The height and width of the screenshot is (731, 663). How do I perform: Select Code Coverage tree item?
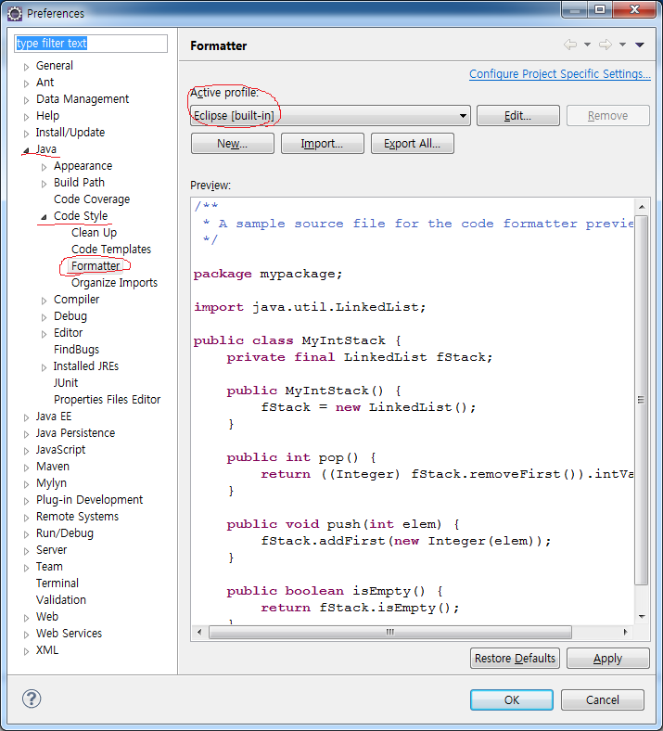[92, 199]
